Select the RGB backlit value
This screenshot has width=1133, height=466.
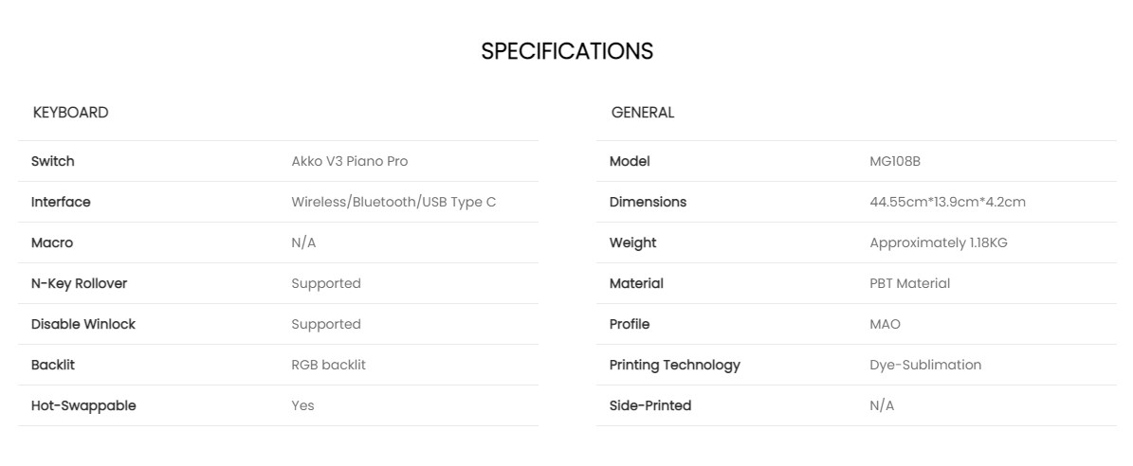[328, 365]
